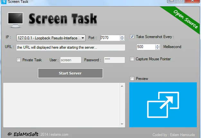Viewport: 201px width, 138px height.
Task: Close the Screen Task window
Action: [192, 1]
